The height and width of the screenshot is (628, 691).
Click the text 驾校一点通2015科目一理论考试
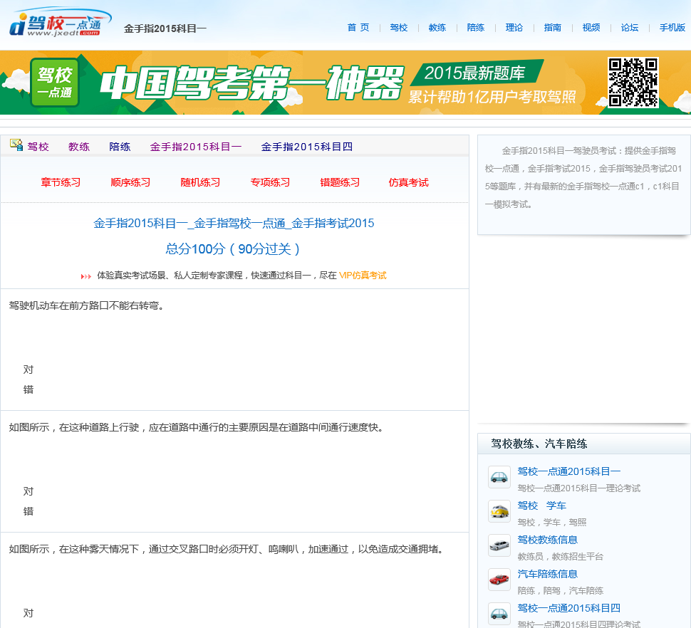point(578,488)
